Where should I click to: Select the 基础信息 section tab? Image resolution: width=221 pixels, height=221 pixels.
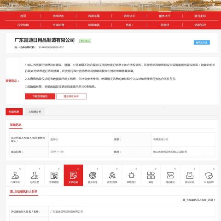16,125
